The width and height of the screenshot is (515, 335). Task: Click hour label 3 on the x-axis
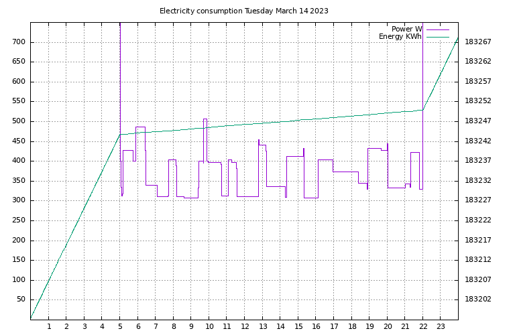[x=84, y=326]
